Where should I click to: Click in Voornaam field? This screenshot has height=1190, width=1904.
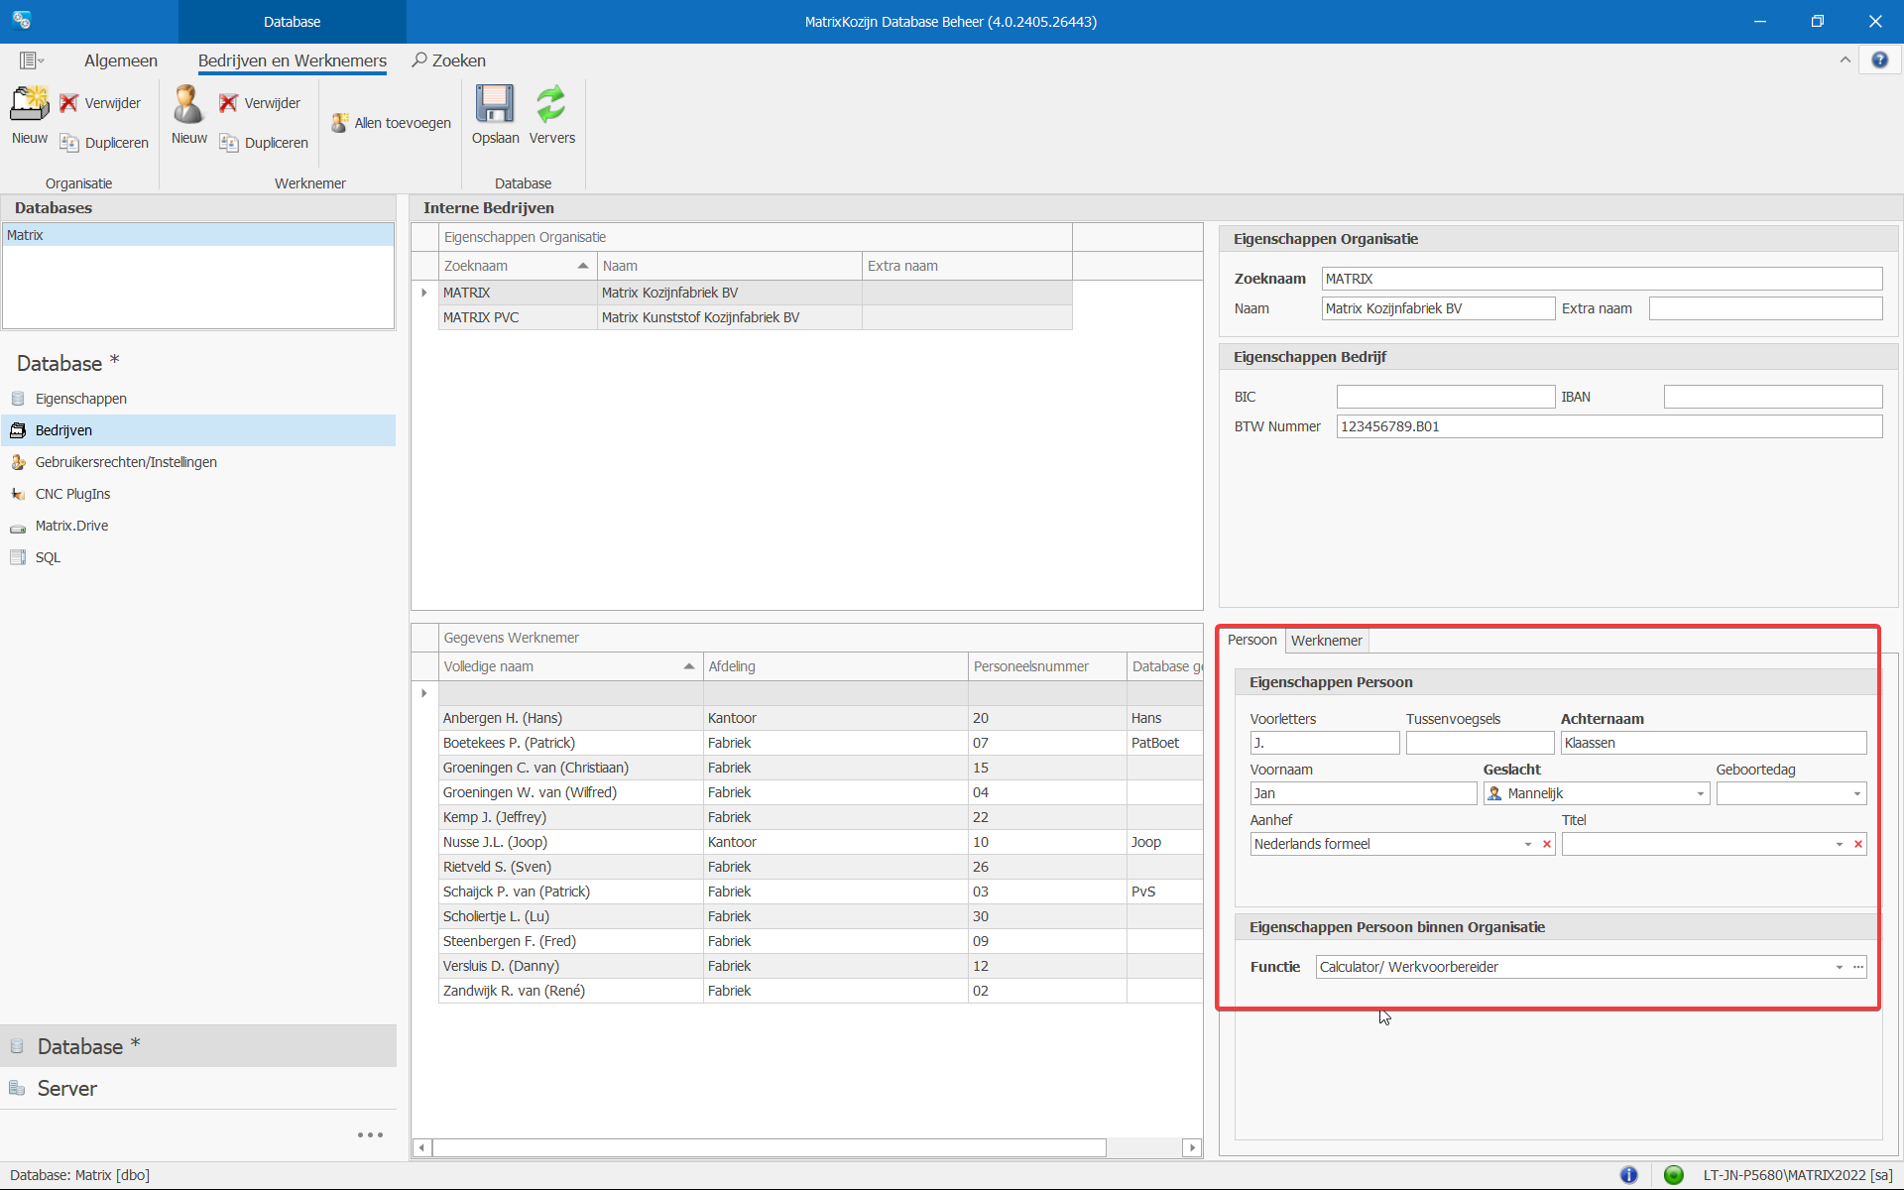1364,793
